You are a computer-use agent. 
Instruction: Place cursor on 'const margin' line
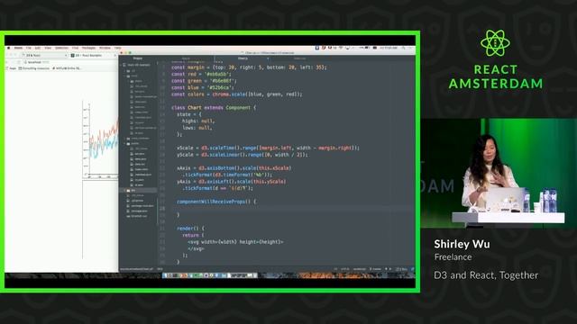point(249,67)
